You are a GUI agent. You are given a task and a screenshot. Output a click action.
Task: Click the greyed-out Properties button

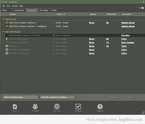pyautogui.click(x=115, y=97)
